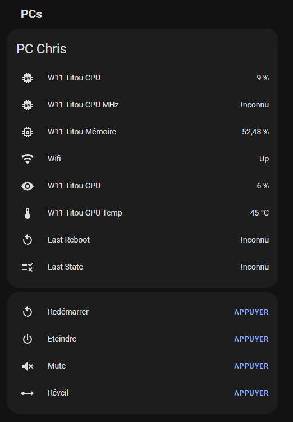The image size is (293, 422).
Task: Open the W11 Titou GPU Temp 45 °C value
Action: coord(259,213)
